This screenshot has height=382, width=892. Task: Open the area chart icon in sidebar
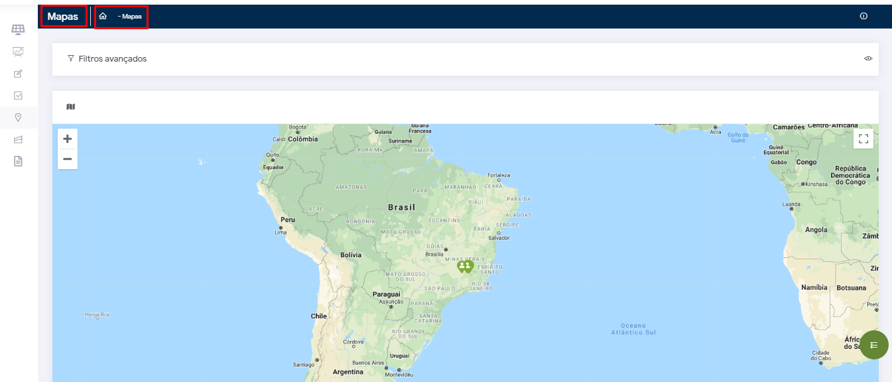point(18,139)
